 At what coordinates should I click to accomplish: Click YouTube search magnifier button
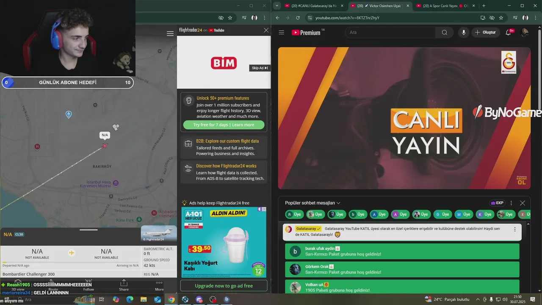pos(444,33)
